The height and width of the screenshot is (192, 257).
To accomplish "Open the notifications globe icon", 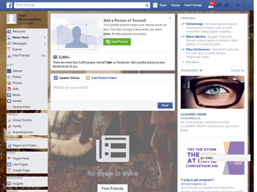I will pyautogui.click(x=227, y=5).
